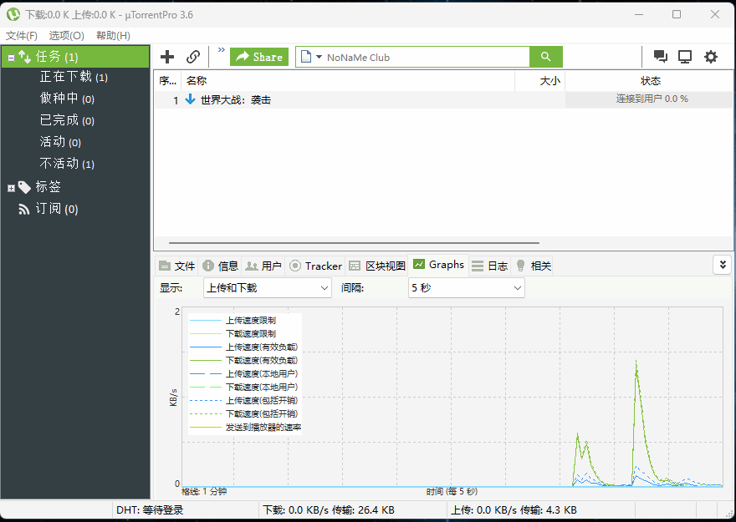Collapse the detail pane with double chevron
Screen dimensions: 736x522
click(723, 265)
